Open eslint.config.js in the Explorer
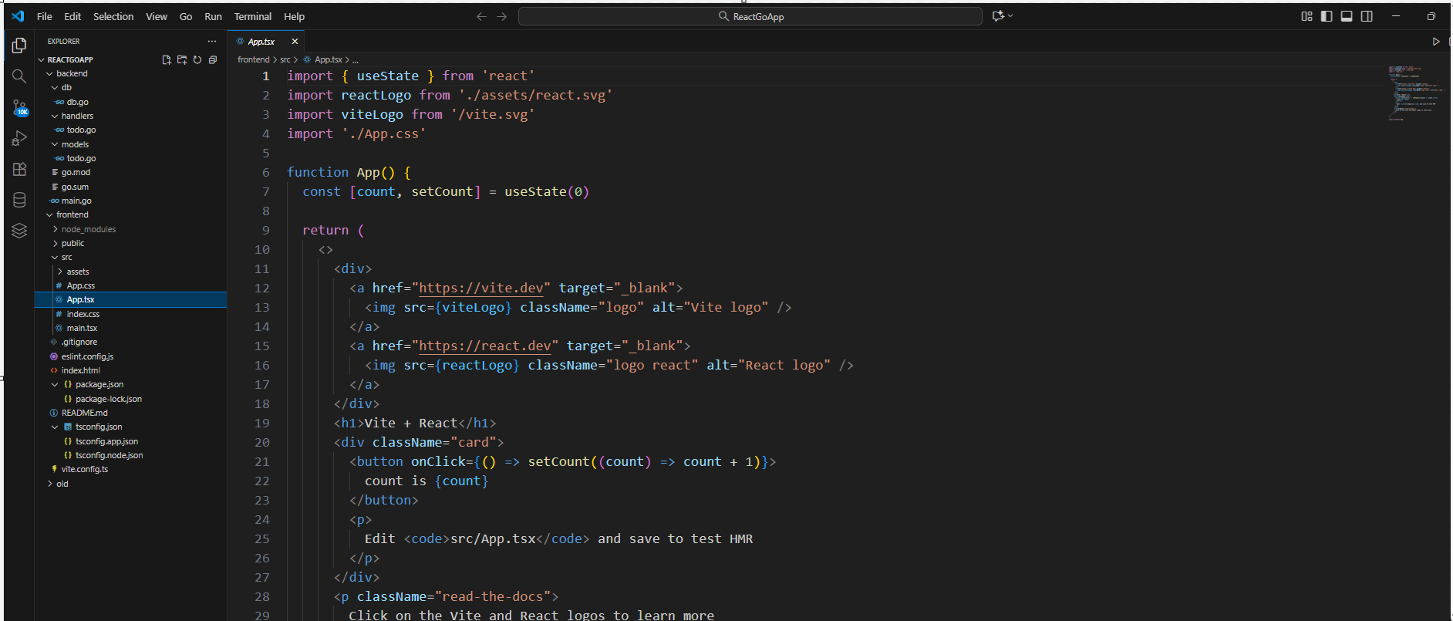This screenshot has height=621, width=1453. 87,356
